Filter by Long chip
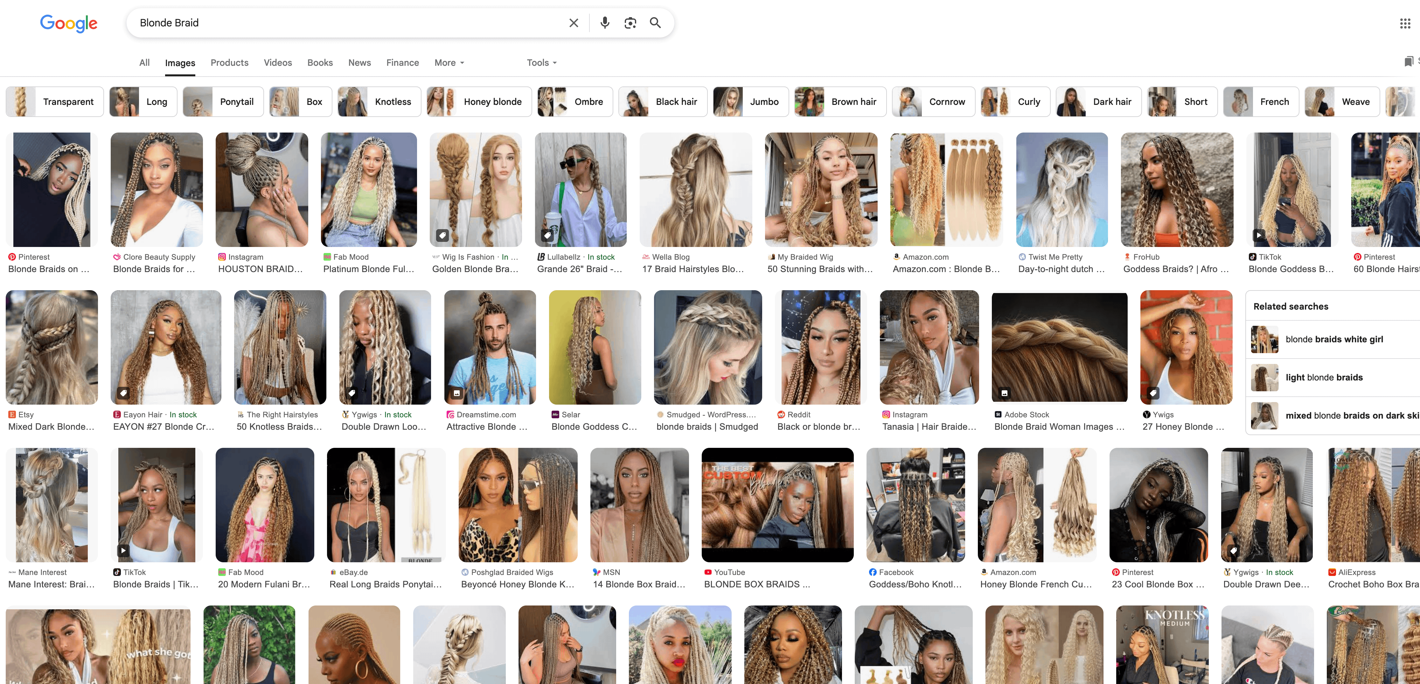Screen dimensions: 1420x684 click(x=143, y=102)
